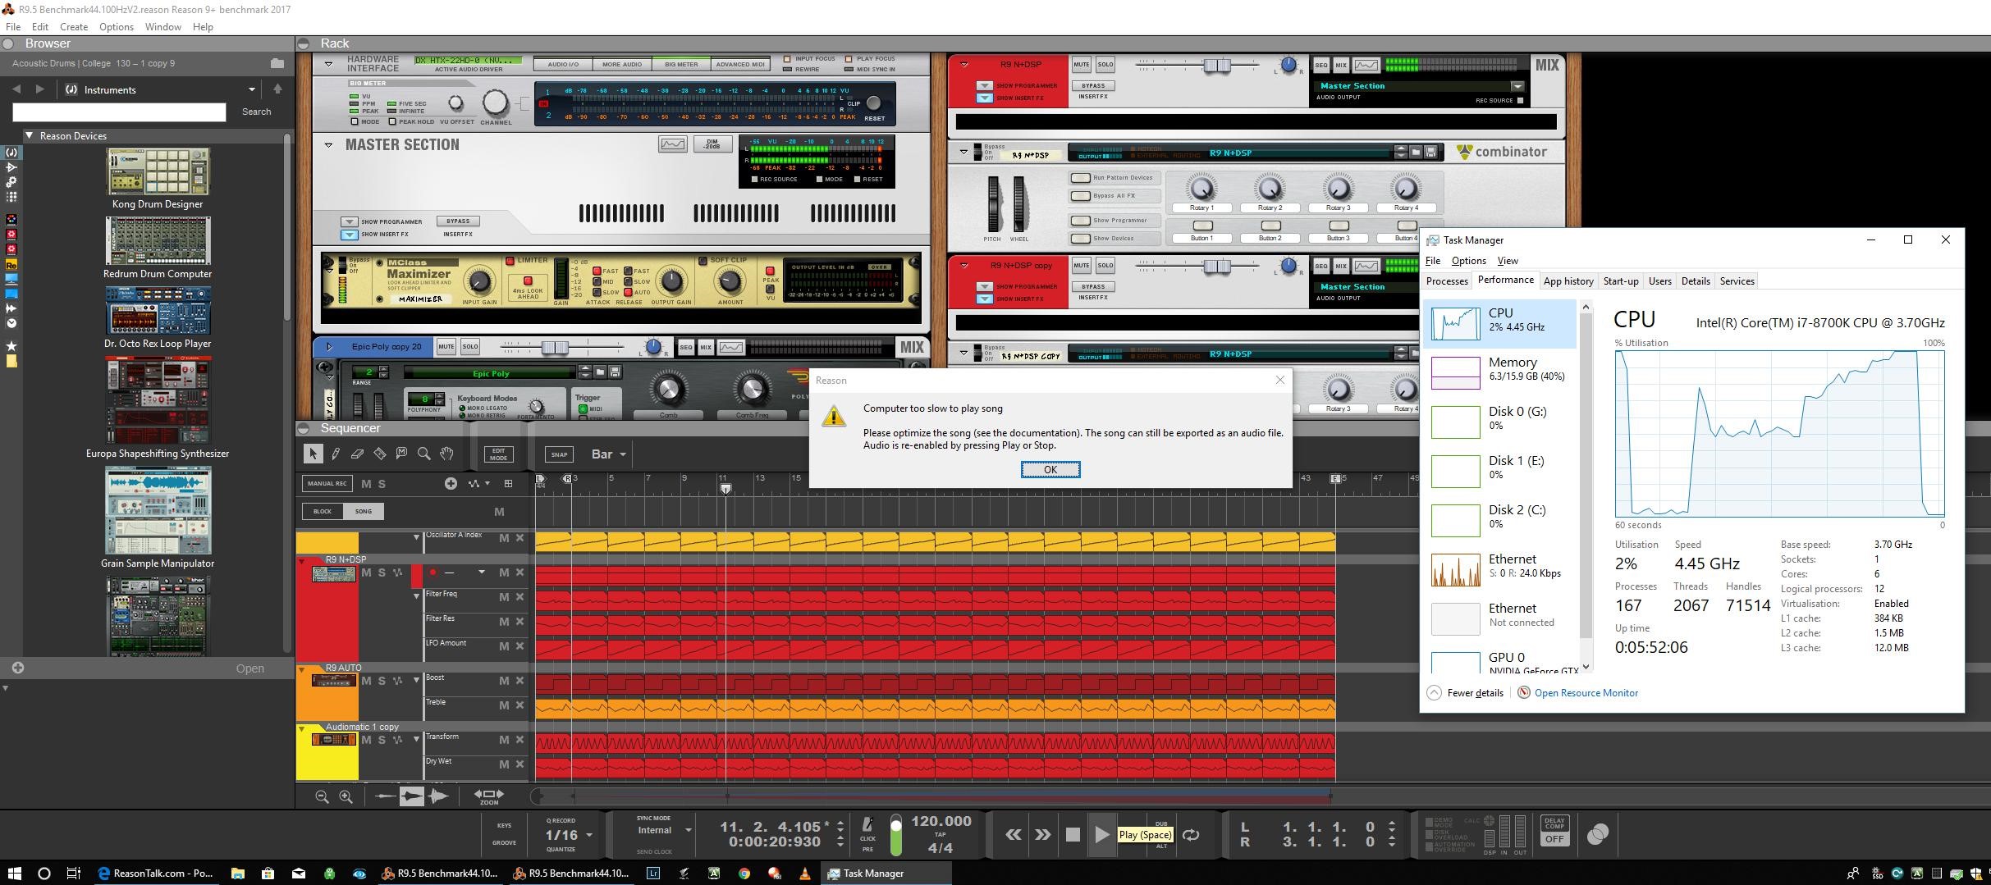Open the Master Section waveform display button
Screen dimensions: 1991x885
pos(672,144)
